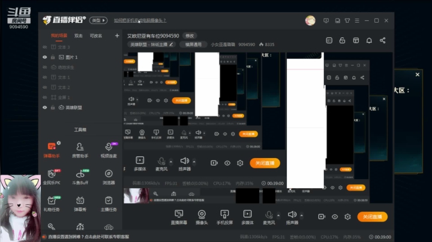Toggle the unlock padlock icon in stream header
Screen dimensions: 432x242
coord(342,40)
